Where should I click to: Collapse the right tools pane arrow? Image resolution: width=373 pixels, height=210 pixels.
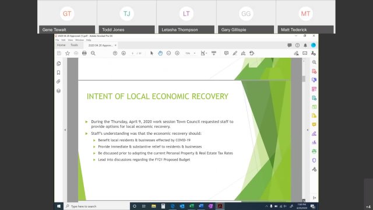[307, 130]
